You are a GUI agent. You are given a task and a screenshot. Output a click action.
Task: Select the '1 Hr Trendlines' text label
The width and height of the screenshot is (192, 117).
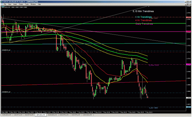[143, 17]
